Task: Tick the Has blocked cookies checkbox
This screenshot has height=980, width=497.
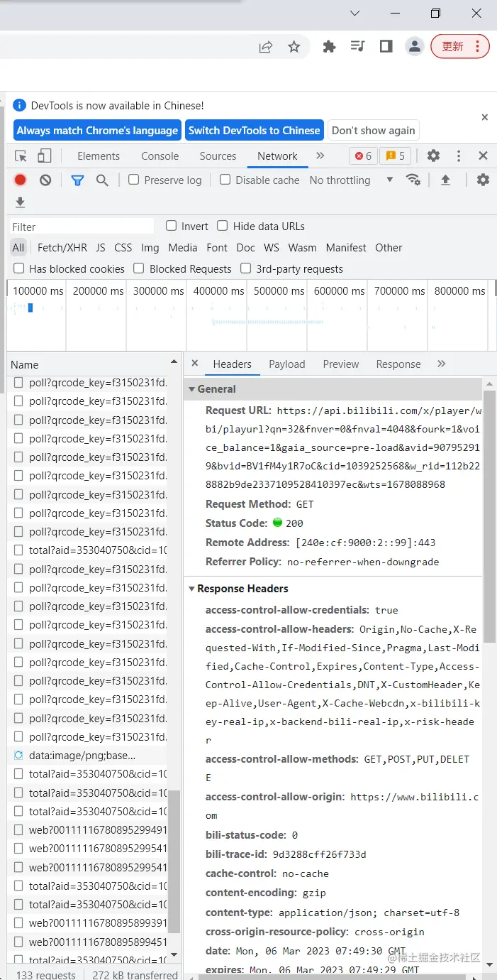Action: (x=18, y=268)
